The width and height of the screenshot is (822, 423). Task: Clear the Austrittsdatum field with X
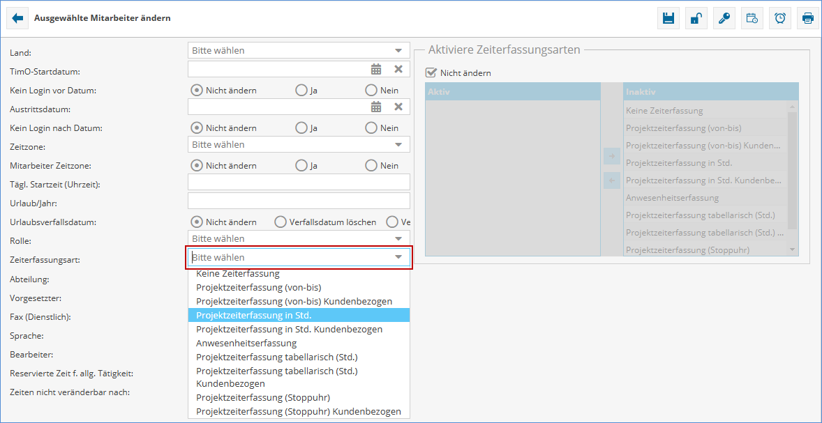(398, 107)
